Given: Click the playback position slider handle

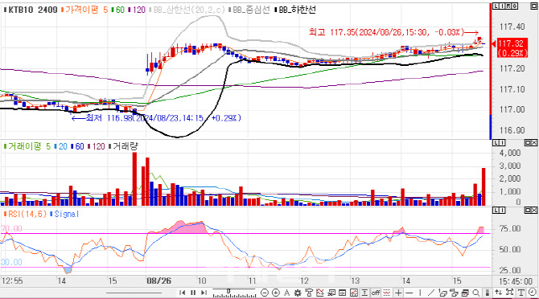Looking at the screenshot, I should pos(228,292).
